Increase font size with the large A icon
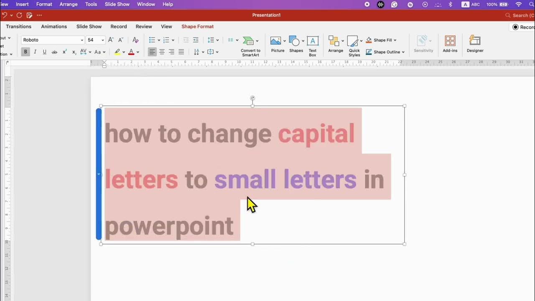The width and height of the screenshot is (535, 301). [111, 40]
